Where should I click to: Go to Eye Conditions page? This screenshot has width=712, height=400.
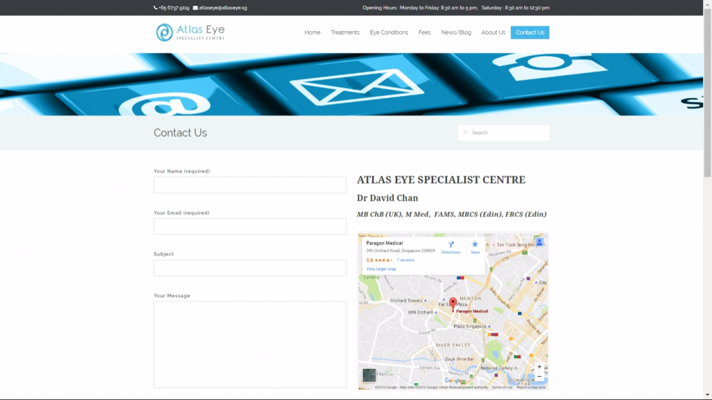coord(389,33)
